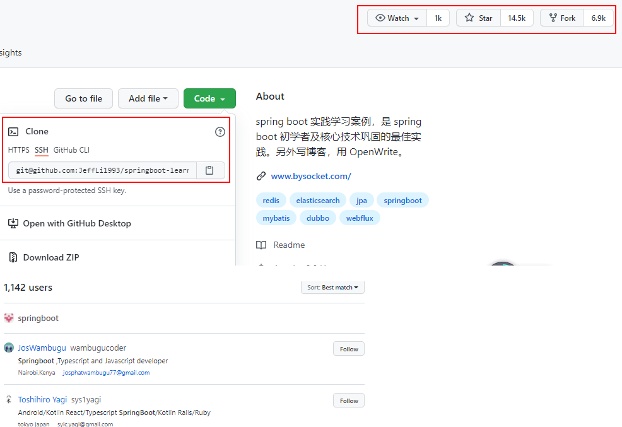The width and height of the screenshot is (622, 427).
Task: Click the wambugucoder username text
Action: click(98, 348)
